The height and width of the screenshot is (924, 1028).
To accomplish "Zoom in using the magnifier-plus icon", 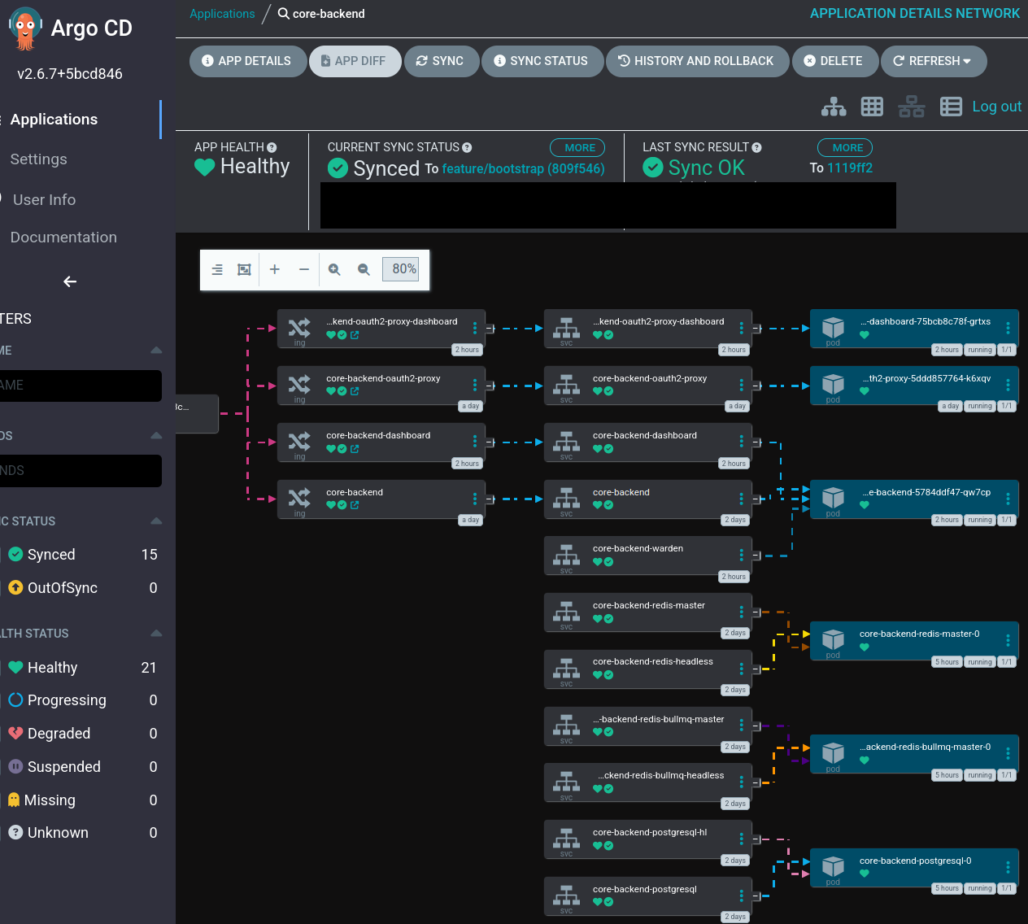I will [x=334, y=268].
